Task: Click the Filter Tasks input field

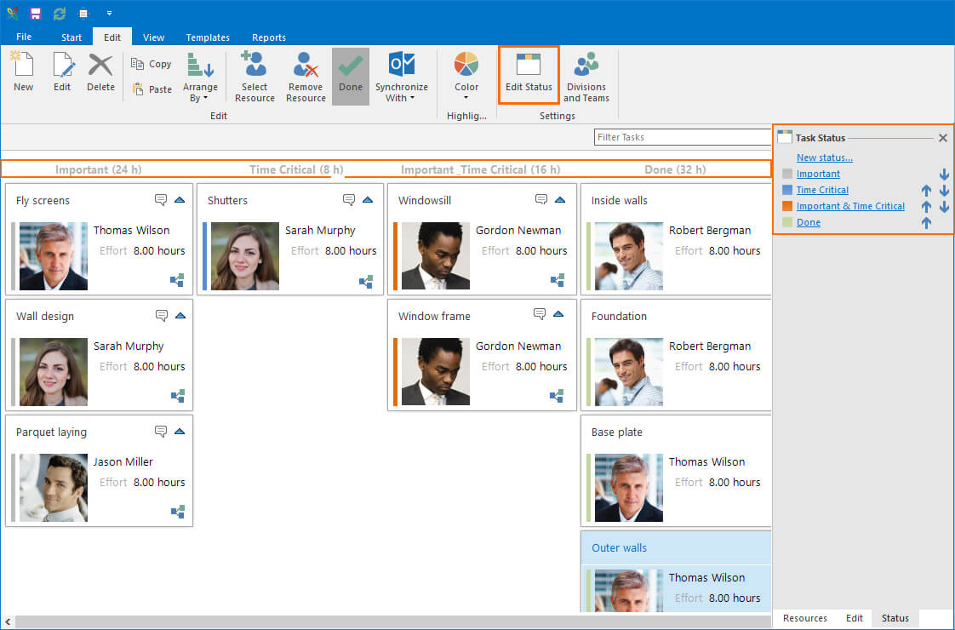Action: pyautogui.click(x=682, y=137)
